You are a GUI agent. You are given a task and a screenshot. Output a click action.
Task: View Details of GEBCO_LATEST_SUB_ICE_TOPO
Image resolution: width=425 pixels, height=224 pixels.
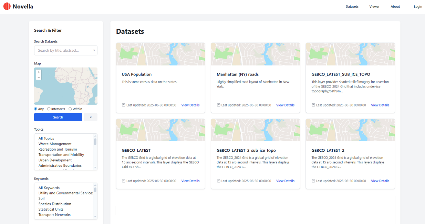(380, 105)
